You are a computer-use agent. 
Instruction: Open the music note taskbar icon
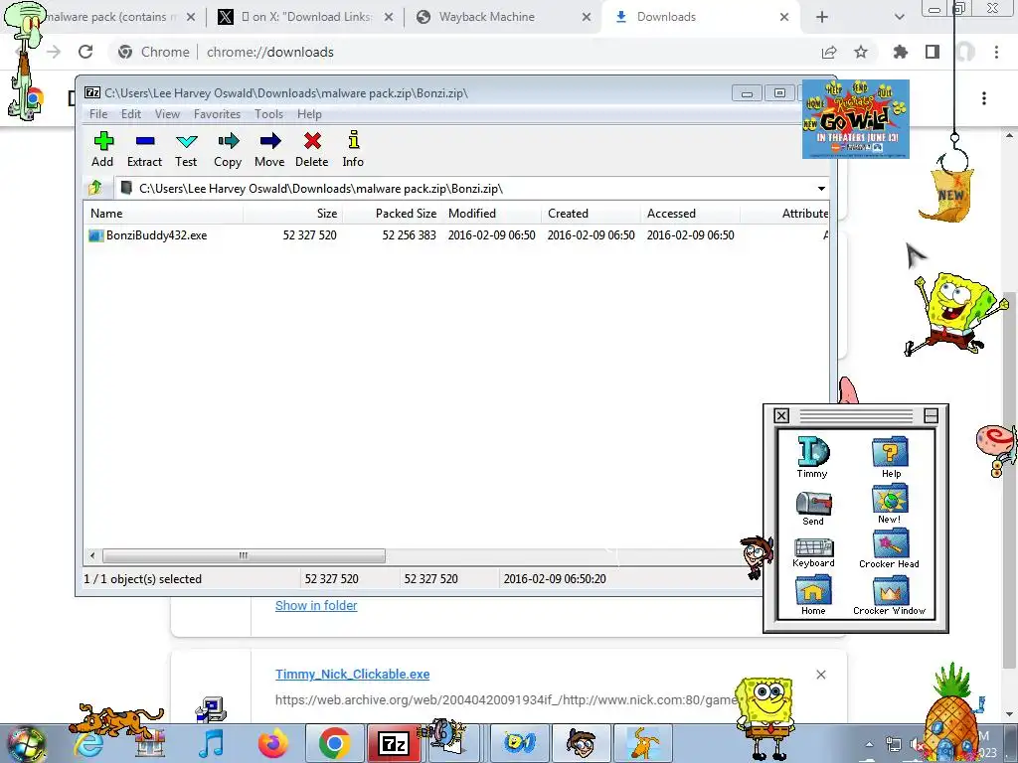pyautogui.click(x=212, y=743)
